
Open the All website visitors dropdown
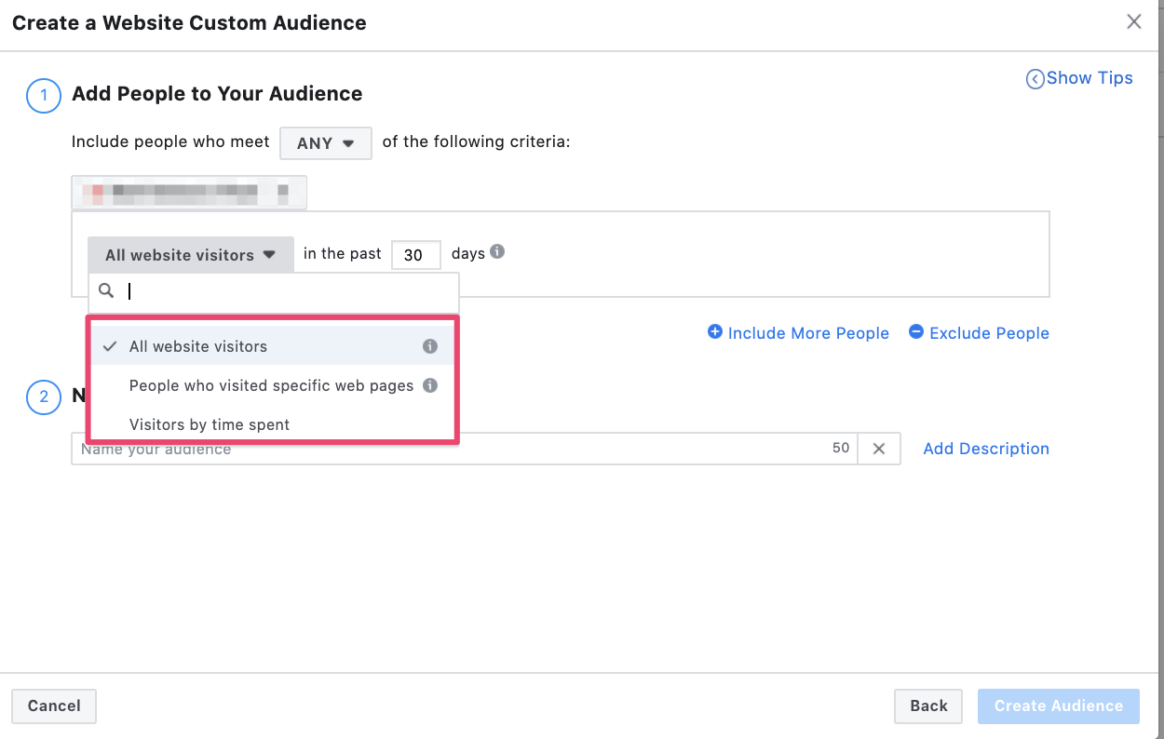(x=189, y=254)
